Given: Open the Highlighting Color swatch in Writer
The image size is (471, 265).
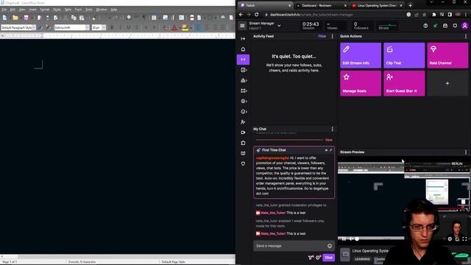Looking at the screenshot, I should click(x=185, y=28).
